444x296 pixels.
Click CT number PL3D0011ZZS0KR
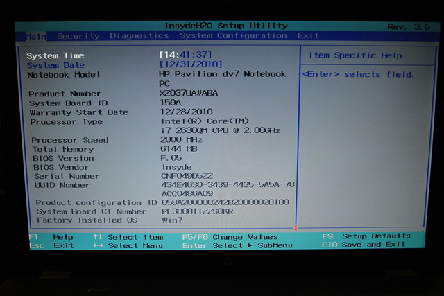198,211
